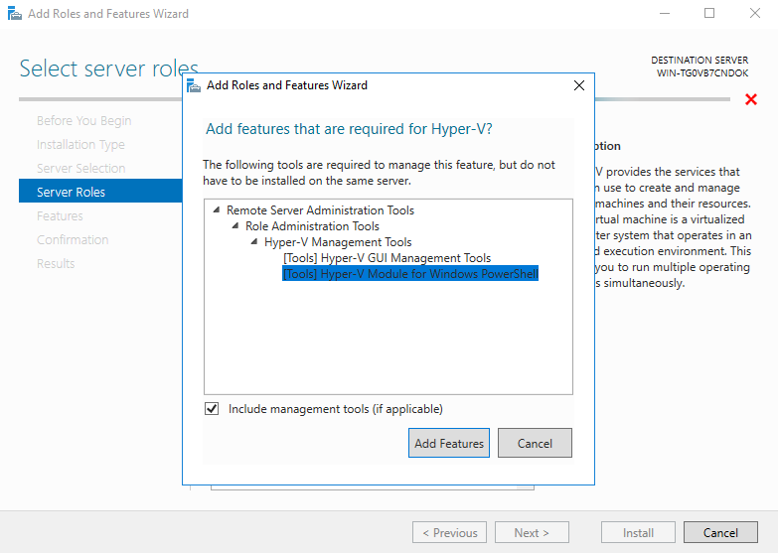
Task: Collapse Hyper-V Management Tools node
Action: point(255,242)
